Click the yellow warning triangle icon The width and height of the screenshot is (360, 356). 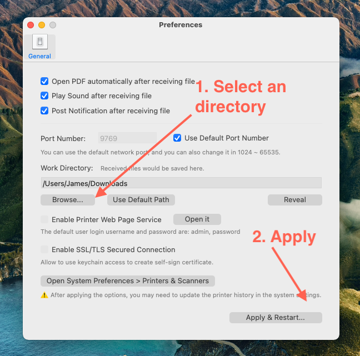[44, 295]
